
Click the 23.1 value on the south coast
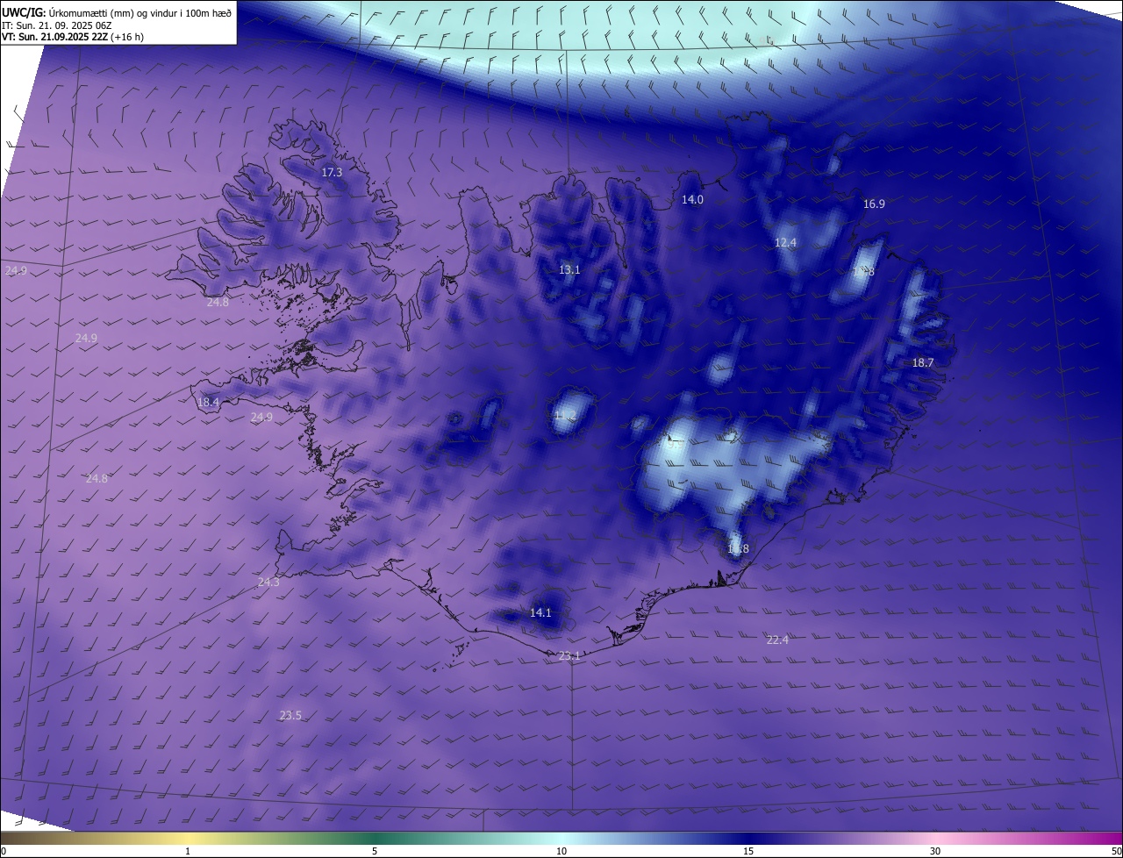(x=569, y=656)
